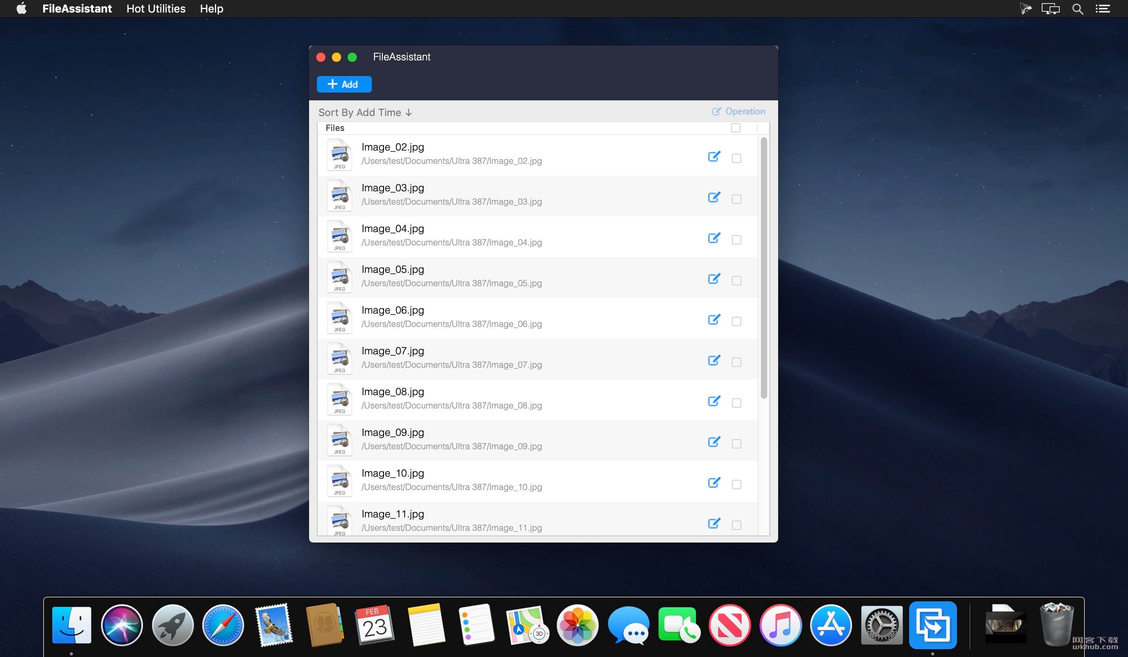Click the JPEG file icon of Image_02.jpg
1128x657 pixels.
pos(339,155)
